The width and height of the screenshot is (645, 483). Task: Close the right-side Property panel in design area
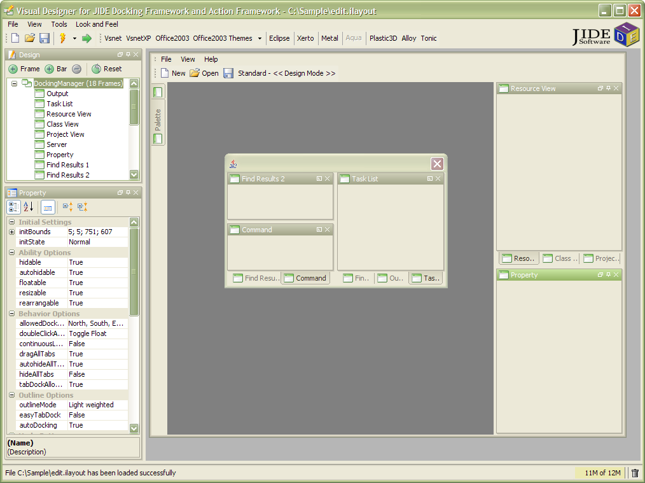click(x=616, y=275)
